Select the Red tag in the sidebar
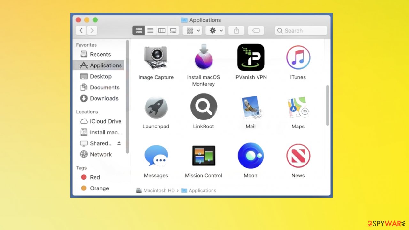This screenshot has height=230, width=409. [x=95, y=177]
